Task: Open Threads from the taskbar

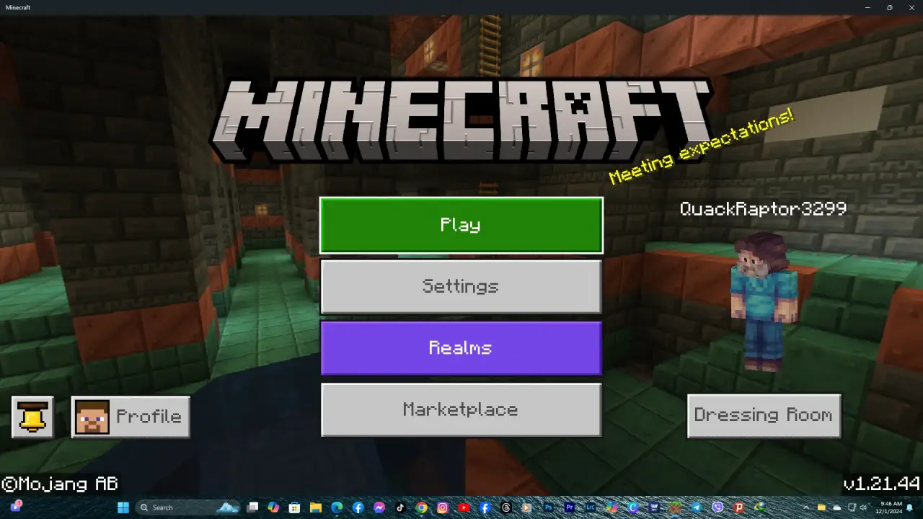Action: (x=506, y=507)
